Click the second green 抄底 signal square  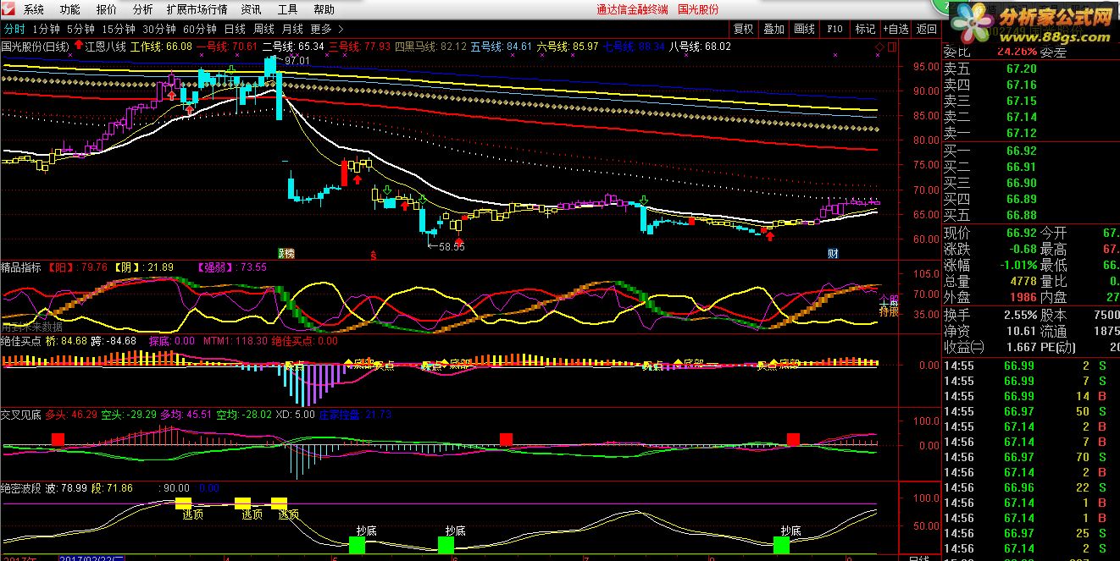click(x=446, y=545)
